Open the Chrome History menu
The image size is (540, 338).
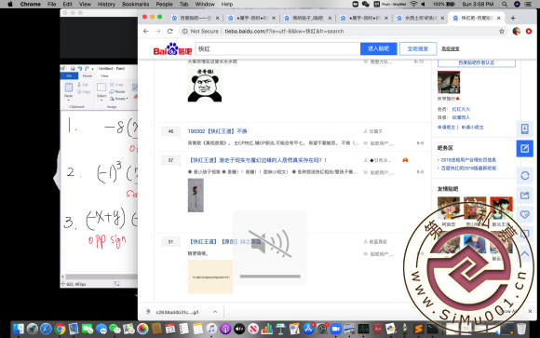pyautogui.click(x=106, y=4)
